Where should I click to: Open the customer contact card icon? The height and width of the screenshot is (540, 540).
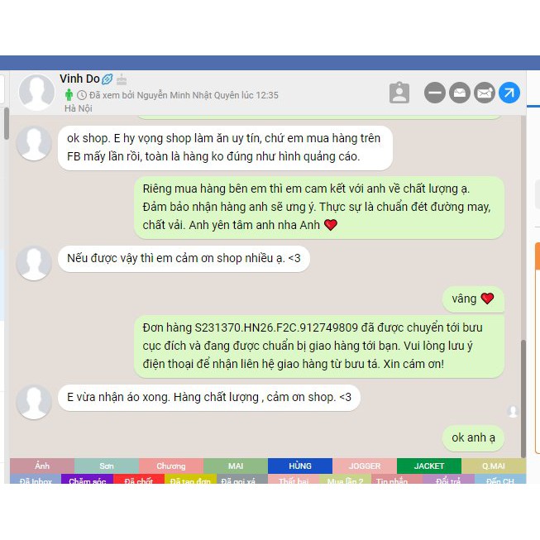pos(399,93)
